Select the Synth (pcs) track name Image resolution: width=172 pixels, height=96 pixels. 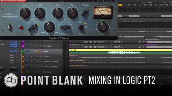(x=48, y=46)
